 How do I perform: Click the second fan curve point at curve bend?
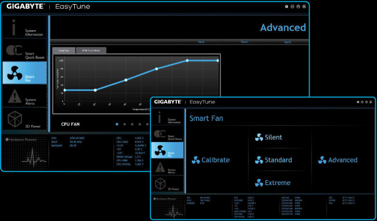pos(95,90)
